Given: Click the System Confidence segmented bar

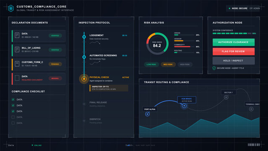Looking at the screenshot, I should [x=232, y=34].
